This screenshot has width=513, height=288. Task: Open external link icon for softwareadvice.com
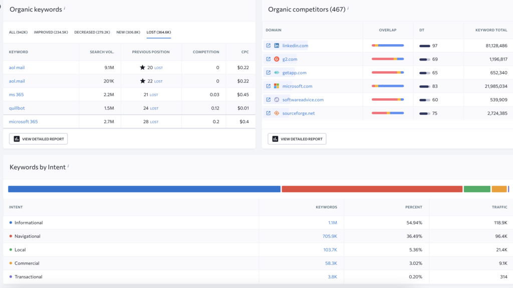click(269, 100)
